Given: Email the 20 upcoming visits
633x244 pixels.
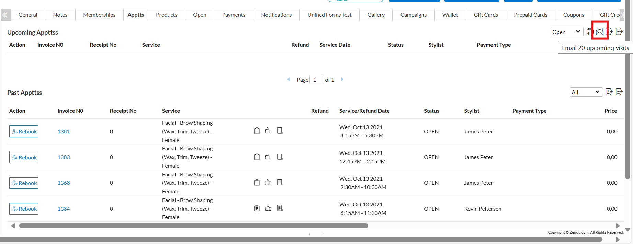Looking at the screenshot, I should tap(600, 32).
